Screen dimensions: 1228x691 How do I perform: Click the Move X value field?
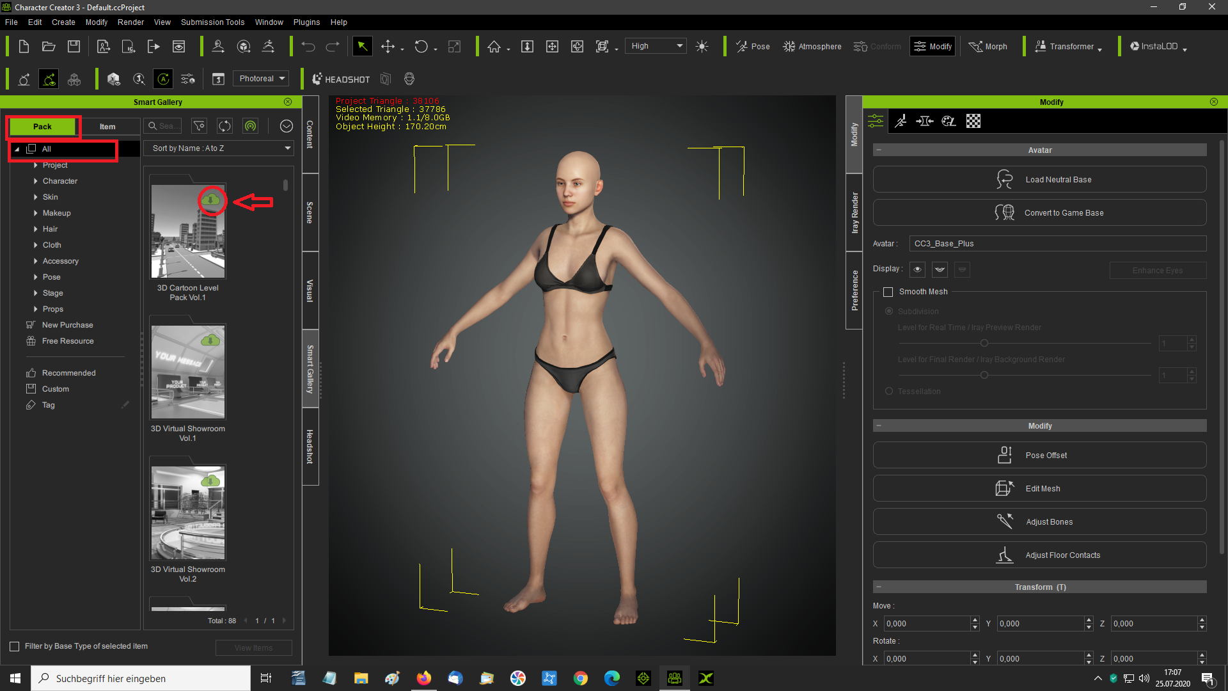click(x=927, y=624)
